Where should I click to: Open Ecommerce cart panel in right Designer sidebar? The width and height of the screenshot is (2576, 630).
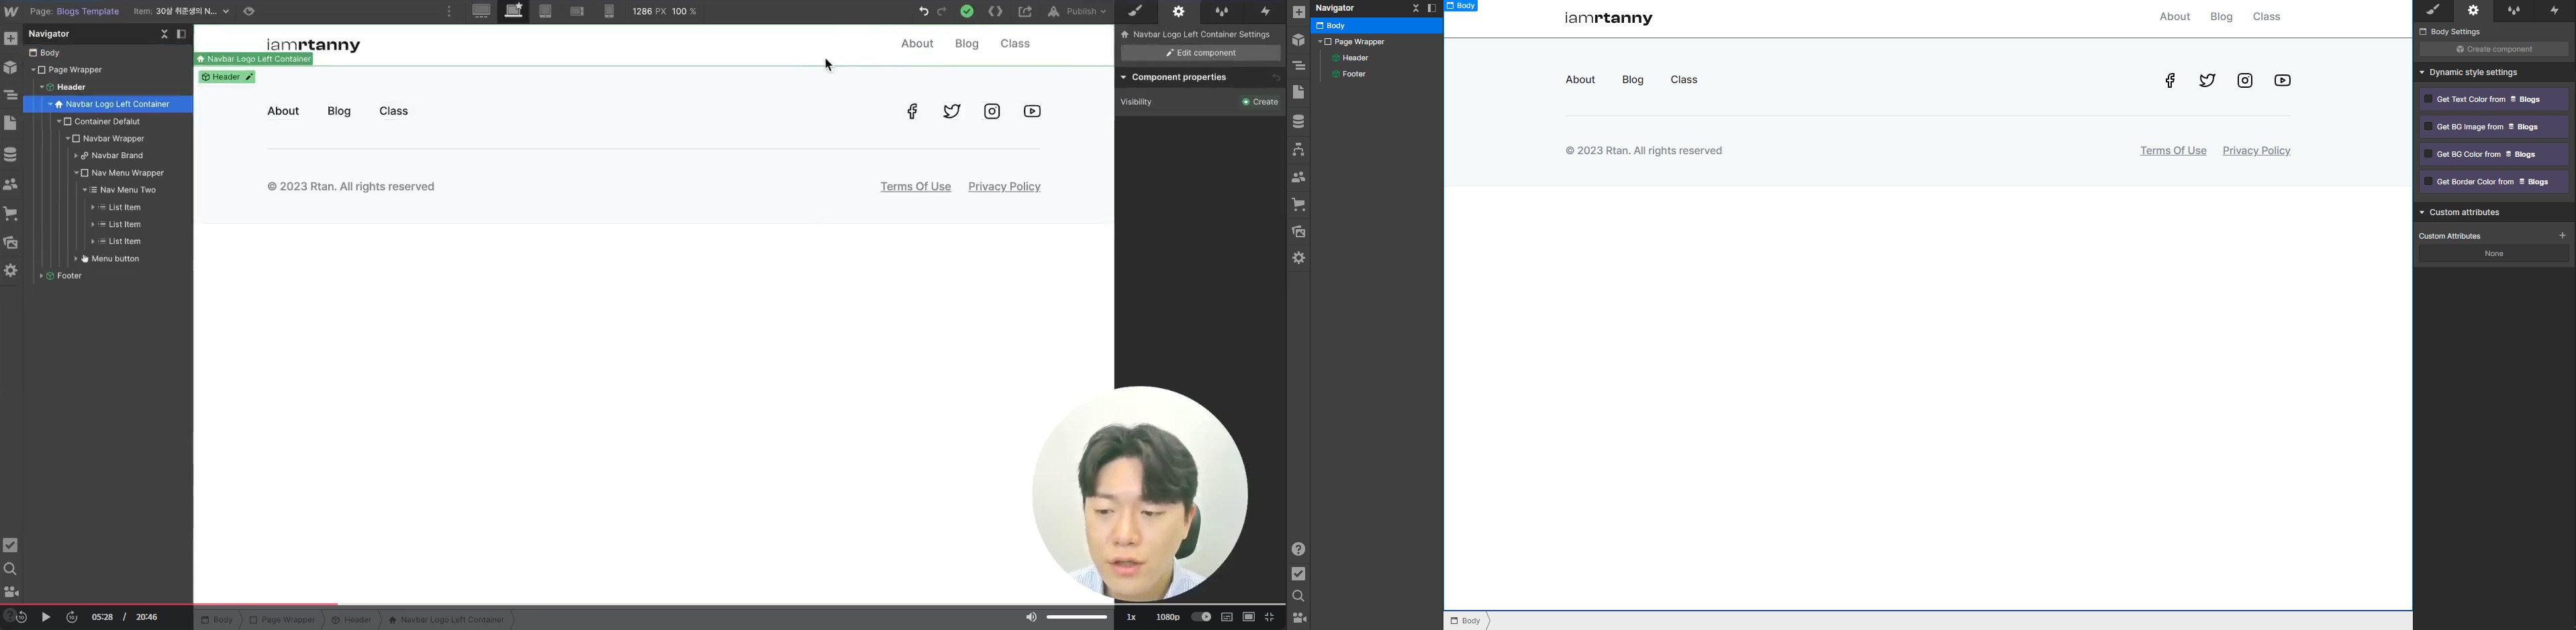click(x=1298, y=204)
